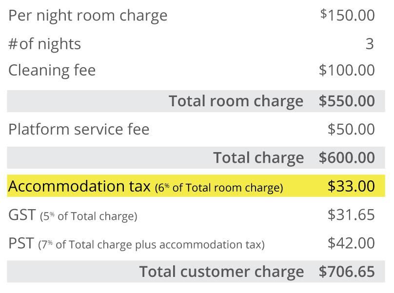Viewport: 394px width, 293px height.
Task: Click the "6% of Total room charge" note
Action: point(219,188)
